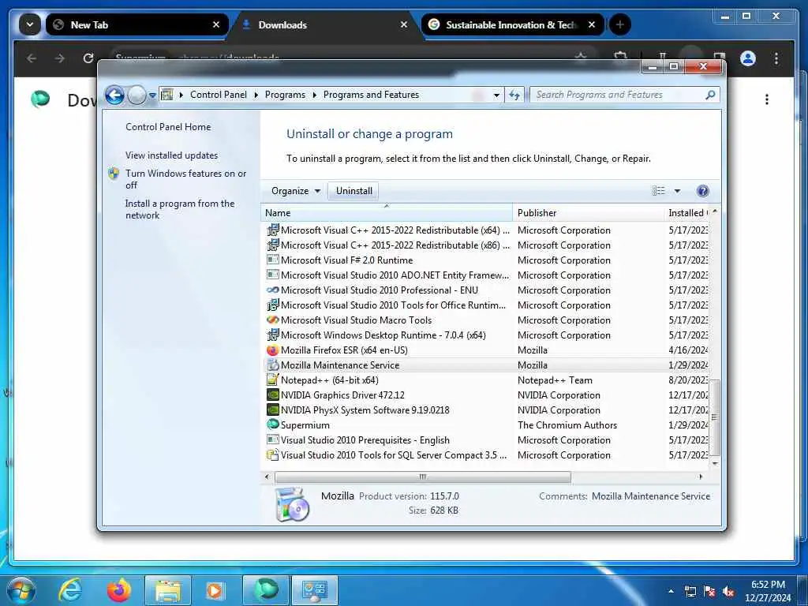Viewport: 808px width, 606px height.
Task: Change view using the view icon button
Action: coord(659,191)
